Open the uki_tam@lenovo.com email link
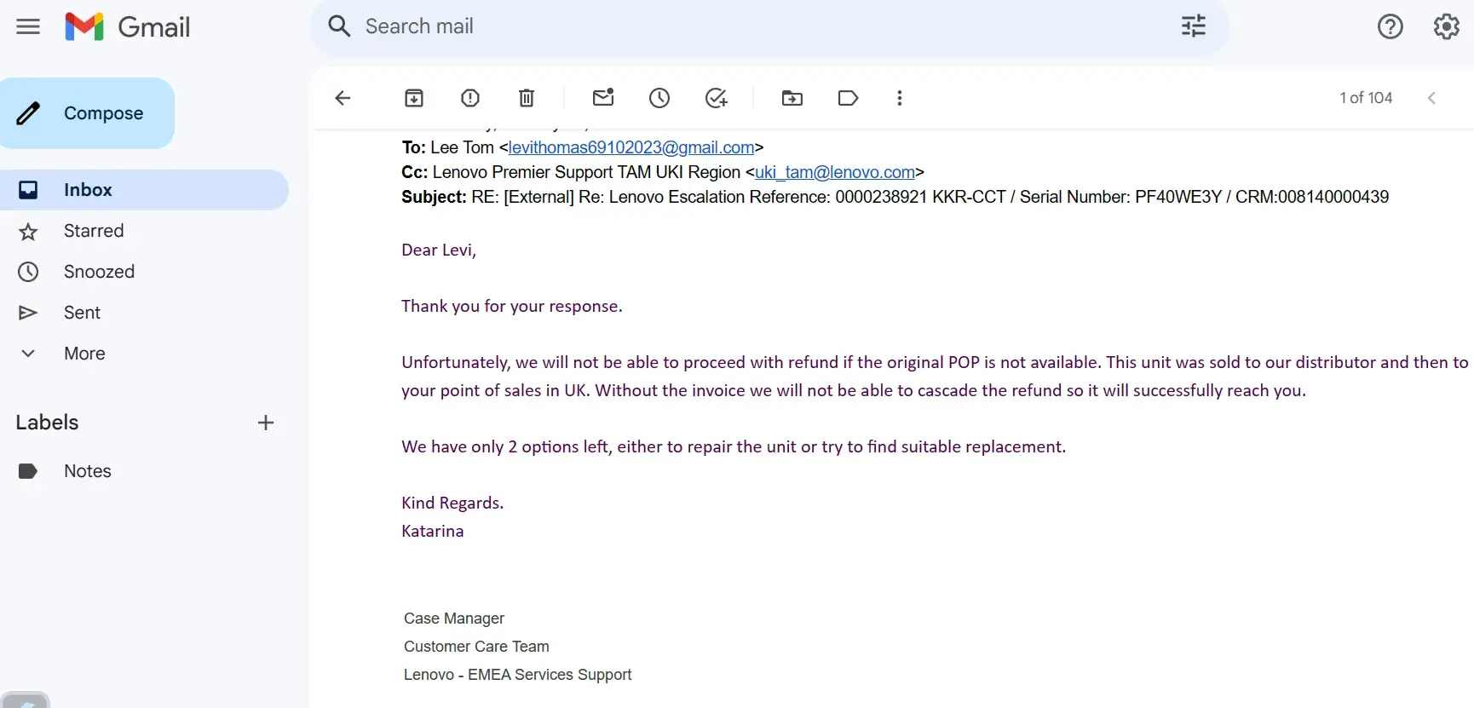This screenshot has width=1474, height=708. point(834,172)
